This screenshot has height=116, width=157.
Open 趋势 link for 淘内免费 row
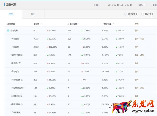(x=136, y=31)
